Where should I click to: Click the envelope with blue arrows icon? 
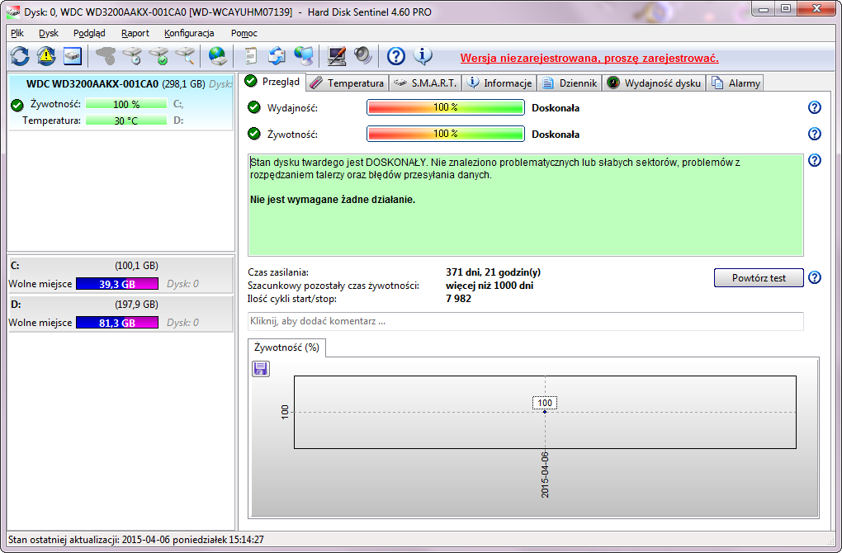[277, 56]
